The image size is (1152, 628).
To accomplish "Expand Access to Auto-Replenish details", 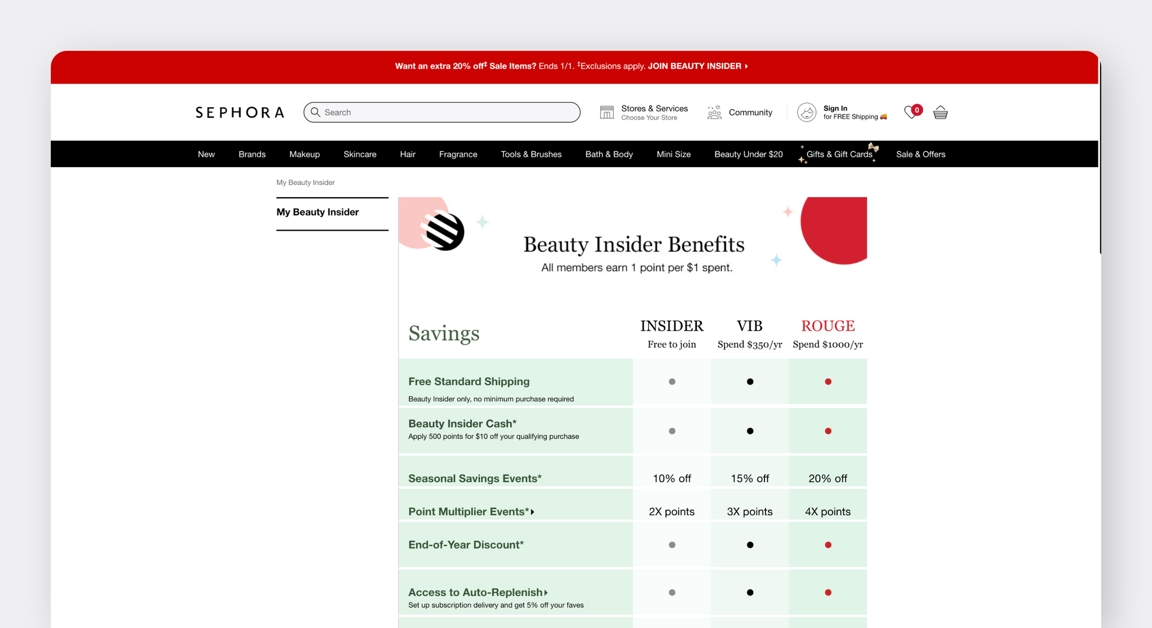I will [545, 592].
